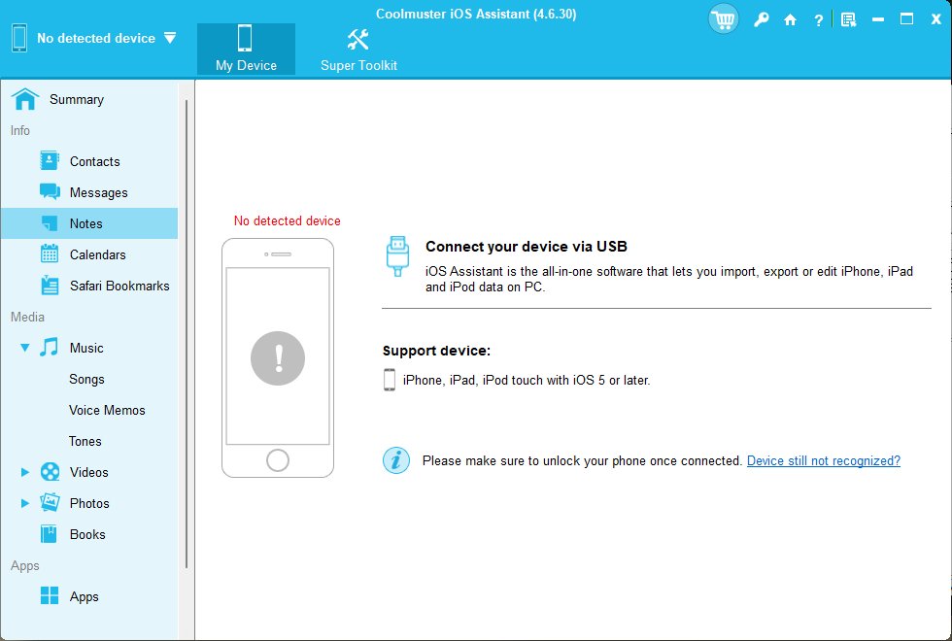Click the No detected device label in header
The height and width of the screenshot is (641, 952).
96,38
